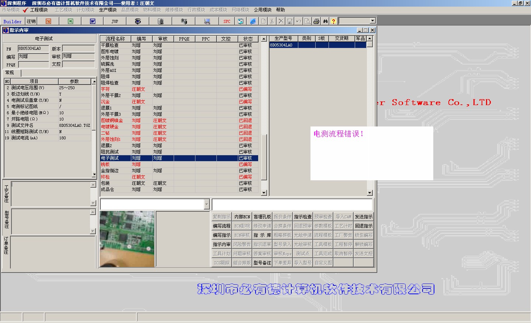Click the X delete icon in toolbar
The height and width of the screenshot is (323, 531).
point(281,21)
